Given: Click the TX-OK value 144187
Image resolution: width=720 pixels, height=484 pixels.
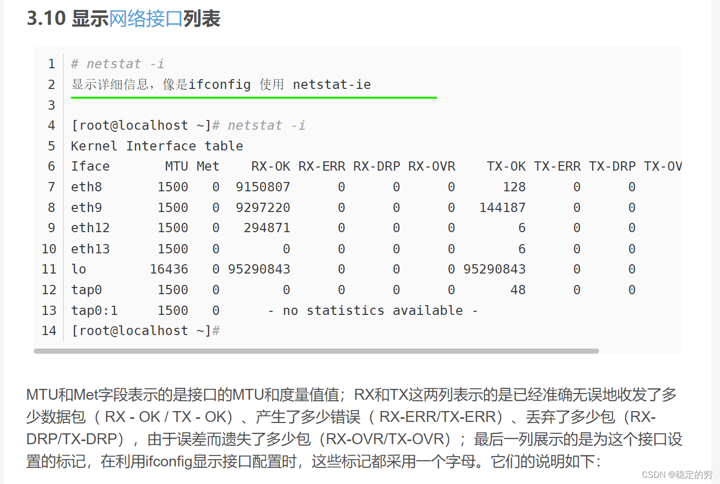Looking at the screenshot, I should point(502,207).
